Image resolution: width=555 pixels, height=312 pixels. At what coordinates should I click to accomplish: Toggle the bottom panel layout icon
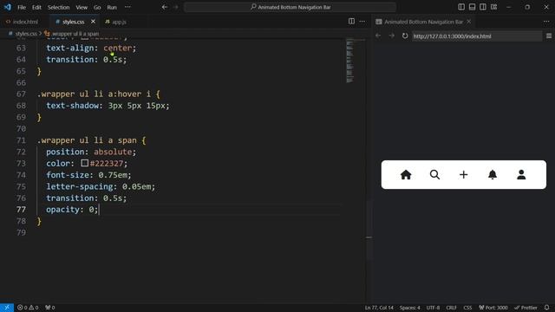click(x=472, y=7)
